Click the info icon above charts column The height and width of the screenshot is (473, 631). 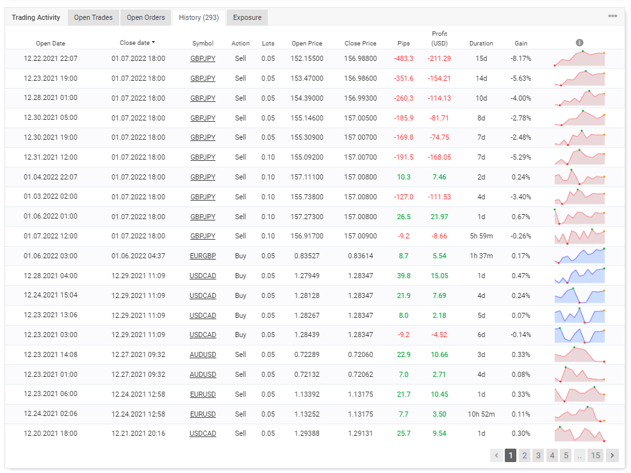(579, 43)
